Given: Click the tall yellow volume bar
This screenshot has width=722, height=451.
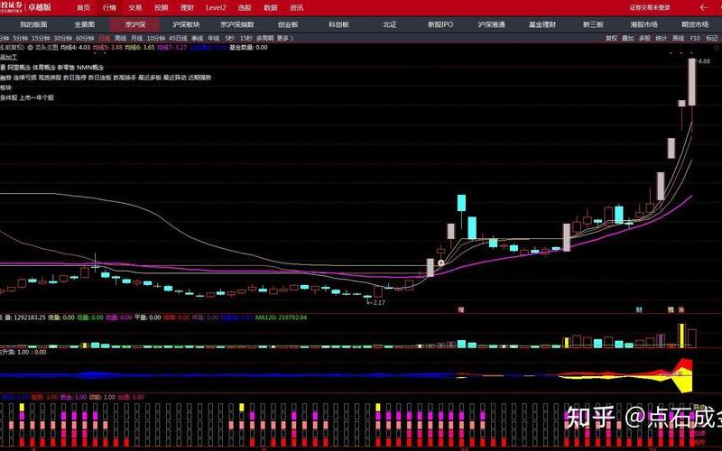Looking at the screenshot, I should pyautogui.click(x=682, y=335).
